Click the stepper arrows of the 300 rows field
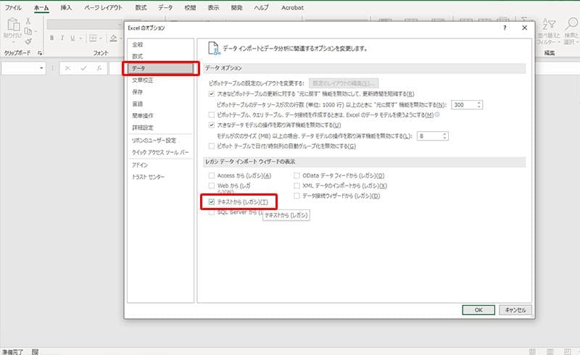Image resolution: width=580 pixels, height=355 pixels. [x=479, y=104]
